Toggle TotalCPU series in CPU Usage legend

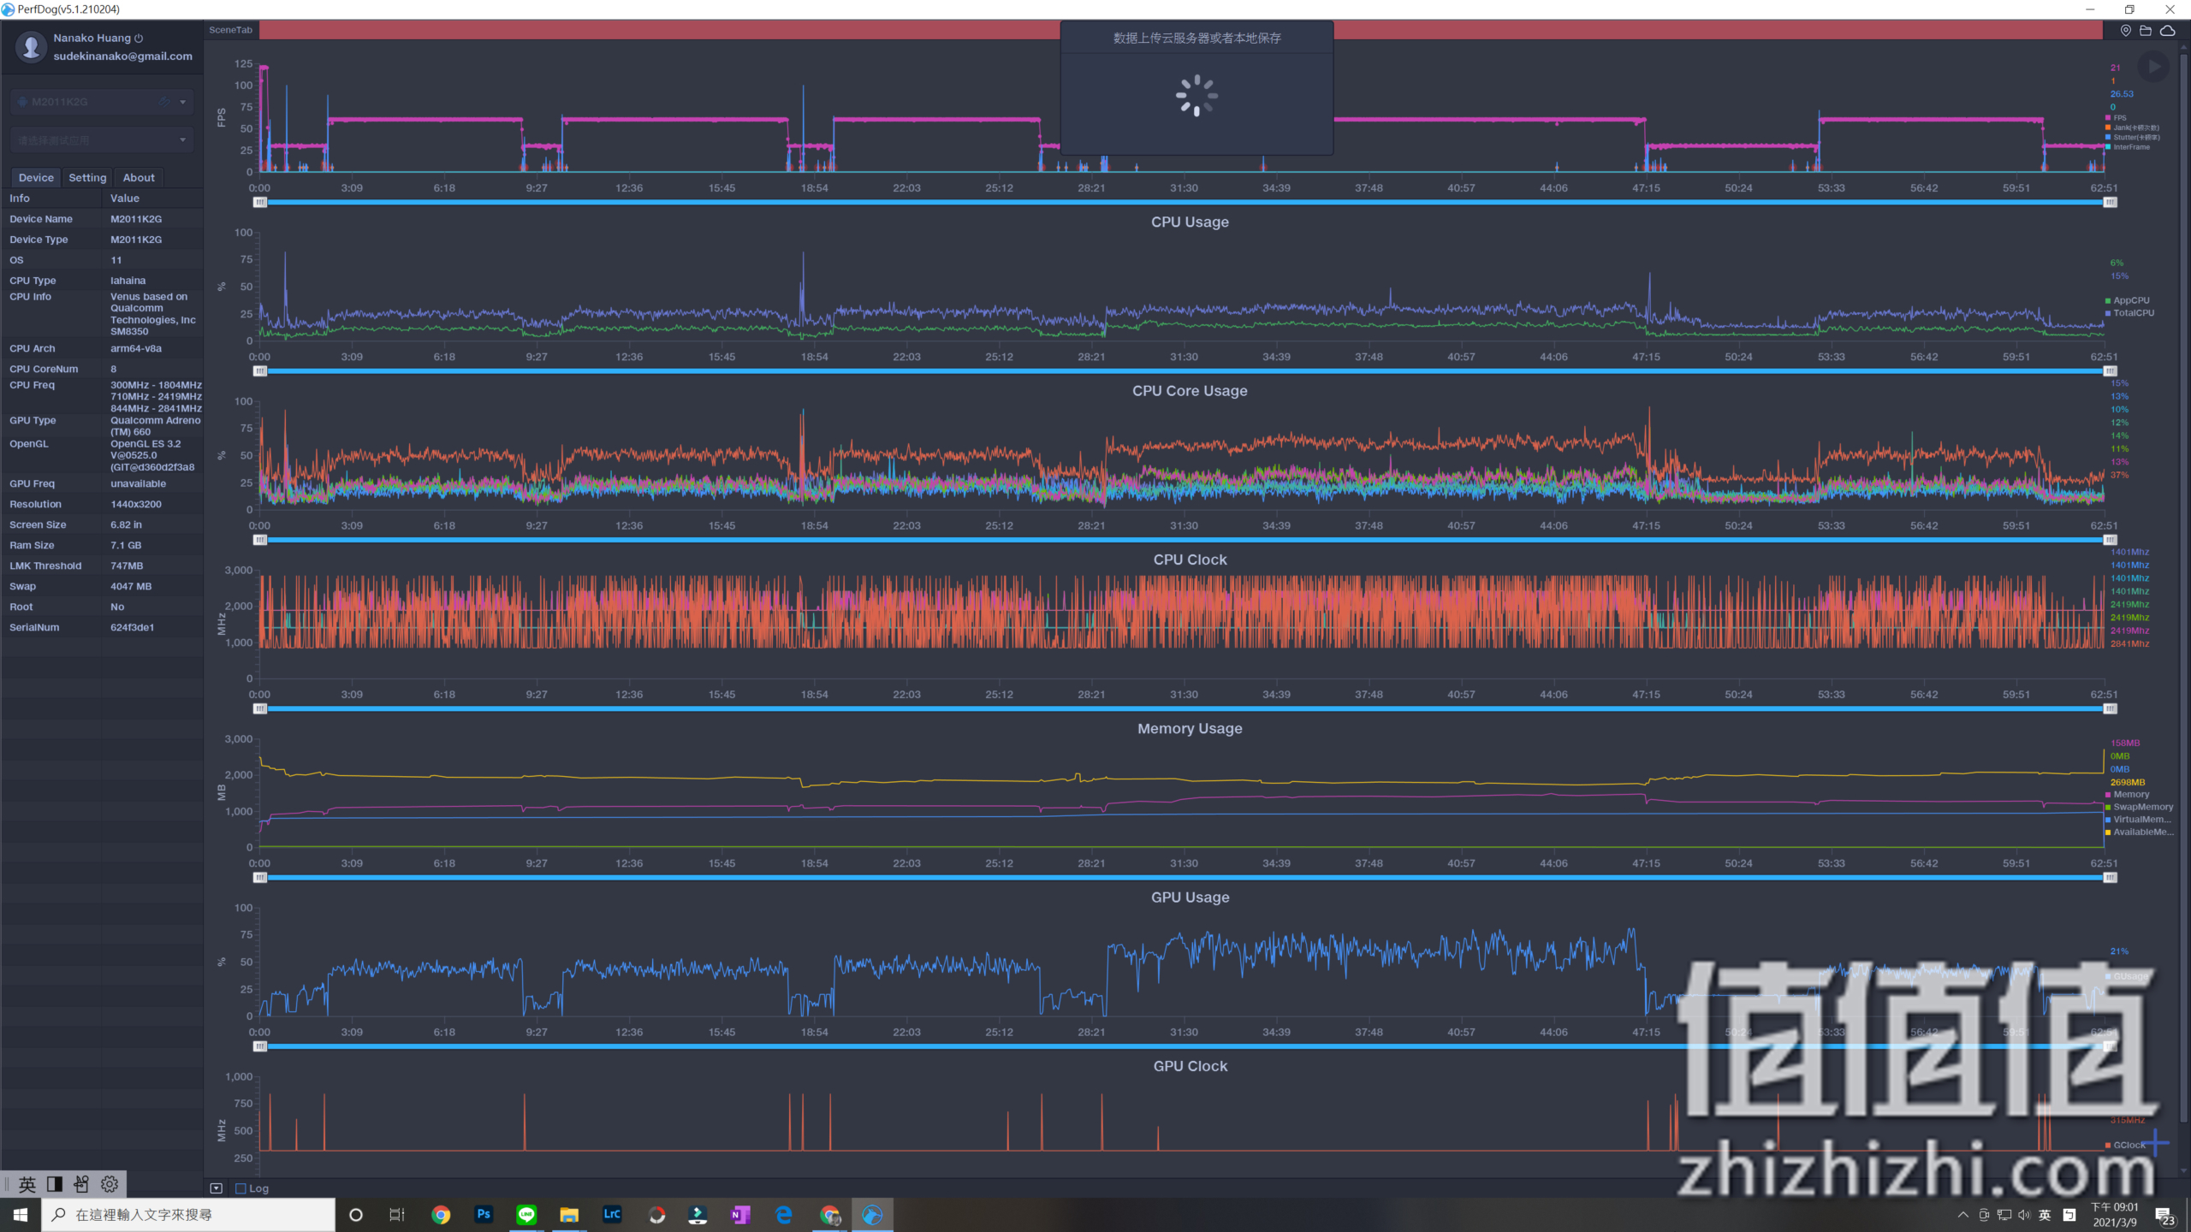[x=2129, y=313]
